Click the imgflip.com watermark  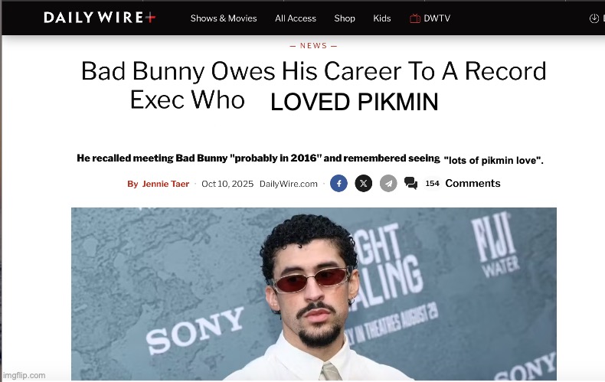tap(24, 375)
